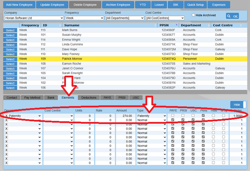Uncheck Pens checkbox on Paternity row
Screen dimensions: 250x171
click(x=203, y=116)
